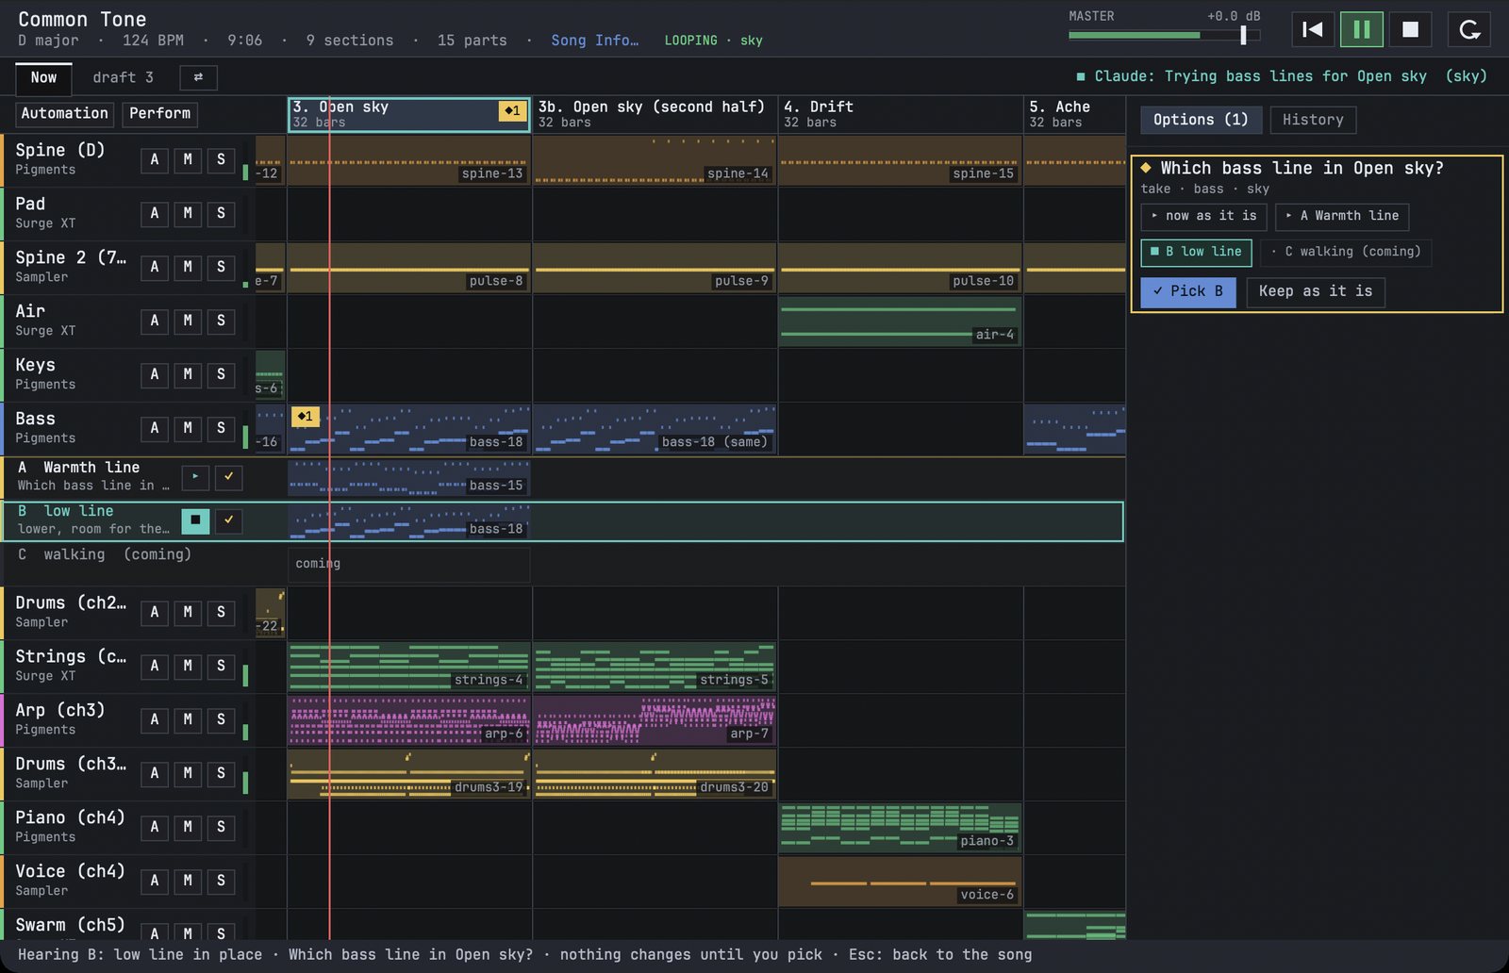The image size is (1509, 973).
Task: Mute the Spine (D) track
Action: pyautogui.click(x=188, y=159)
